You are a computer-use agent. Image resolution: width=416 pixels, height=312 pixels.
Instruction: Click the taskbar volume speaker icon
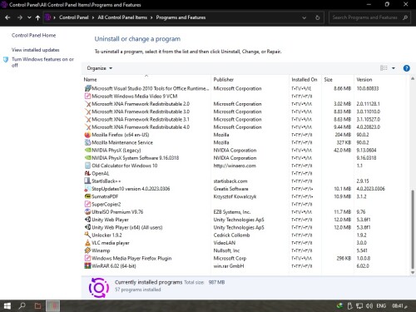click(x=369, y=306)
